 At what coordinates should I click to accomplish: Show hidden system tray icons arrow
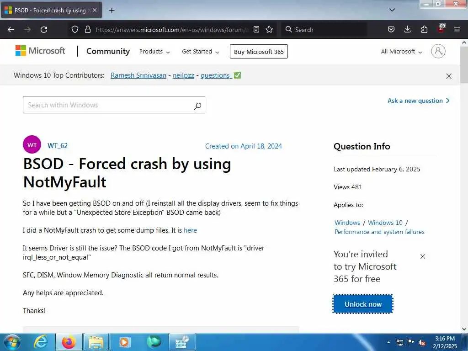(x=388, y=342)
